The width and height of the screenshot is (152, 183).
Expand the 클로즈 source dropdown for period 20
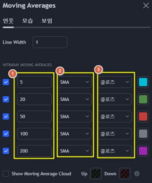(x=115, y=99)
